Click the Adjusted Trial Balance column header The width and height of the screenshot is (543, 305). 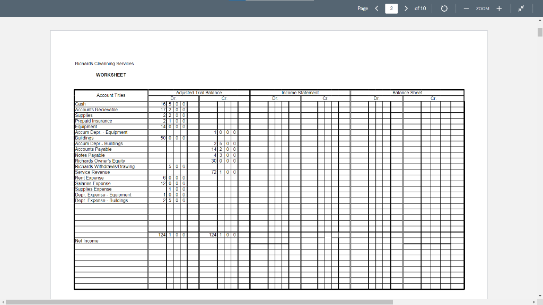tap(199, 92)
